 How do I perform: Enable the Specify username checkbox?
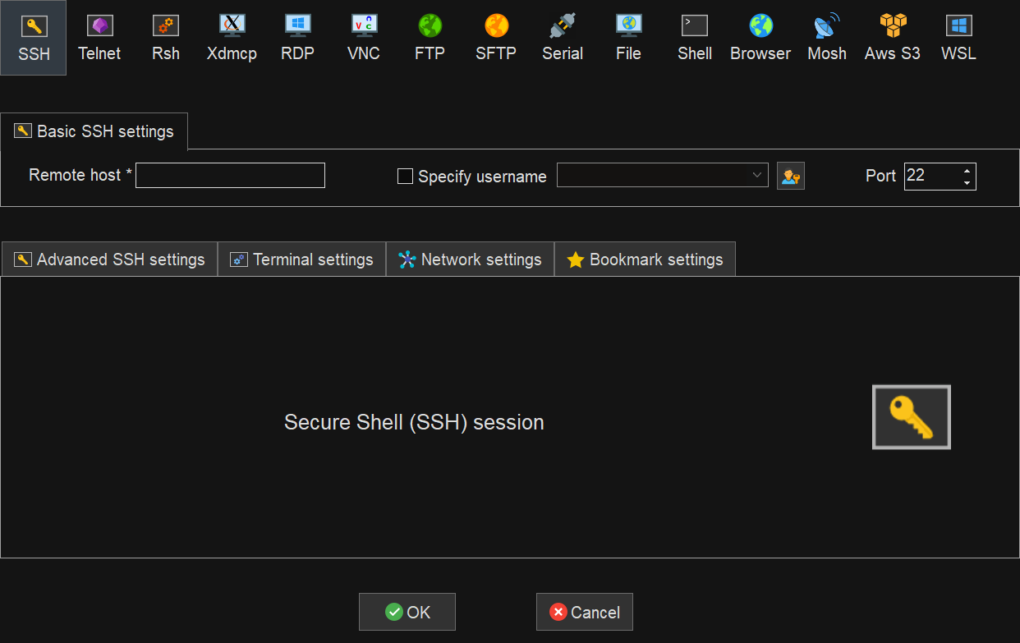[x=405, y=176]
